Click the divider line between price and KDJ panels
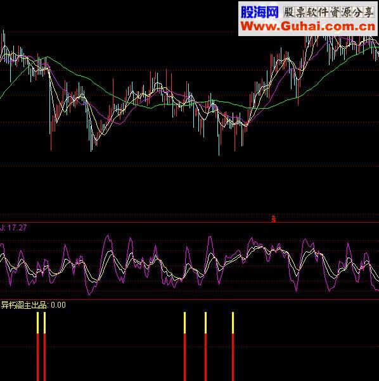The height and width of the screenshot is (381, 379). click(x=189, y=222)
